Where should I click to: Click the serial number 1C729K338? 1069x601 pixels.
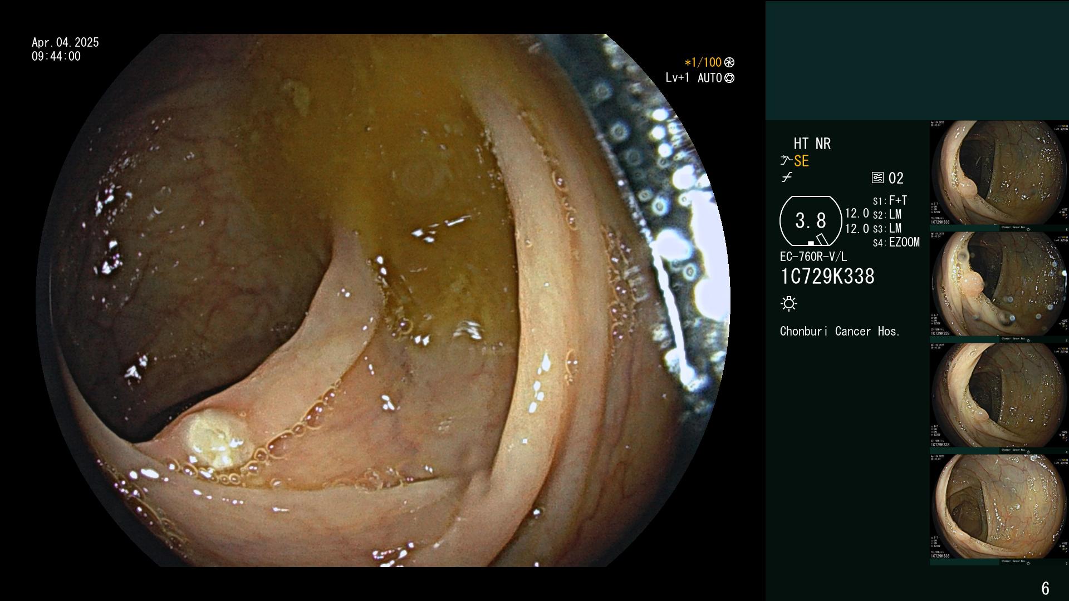click(827, 277)
